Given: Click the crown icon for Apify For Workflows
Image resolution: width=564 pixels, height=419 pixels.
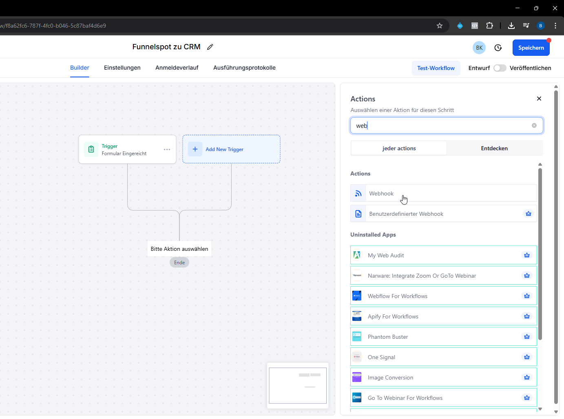Looking at the screenshot, I should coord(527,316).
